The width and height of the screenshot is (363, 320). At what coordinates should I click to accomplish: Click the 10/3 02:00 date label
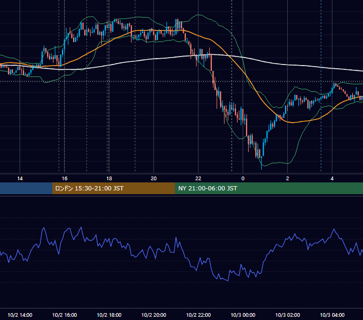pyautogui.click(x=288, y=315)
